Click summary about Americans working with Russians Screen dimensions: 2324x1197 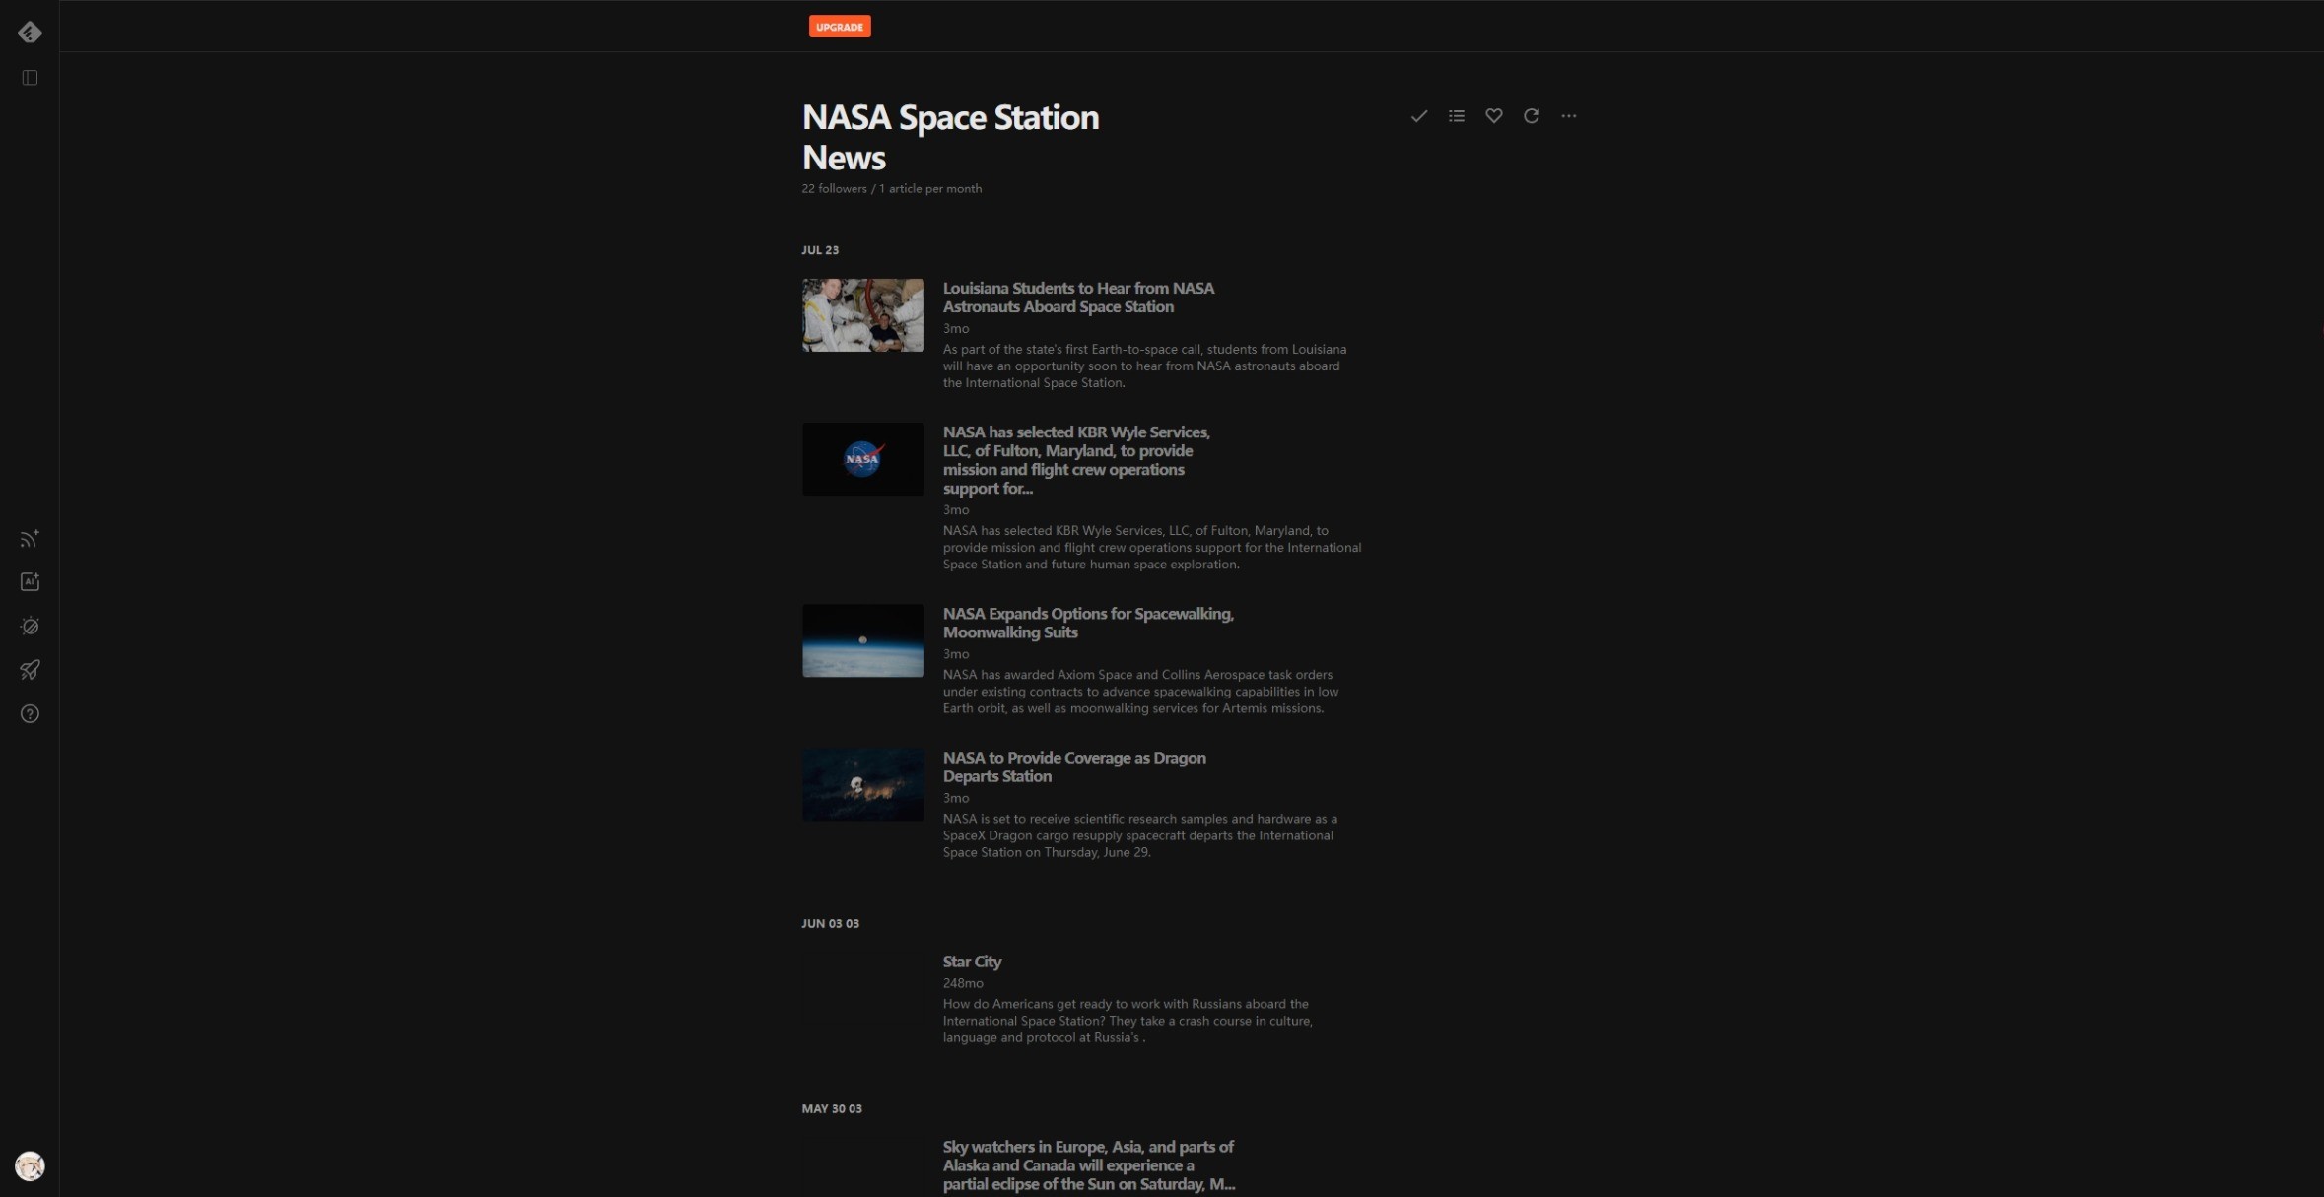click(x=1128, y=1021)
